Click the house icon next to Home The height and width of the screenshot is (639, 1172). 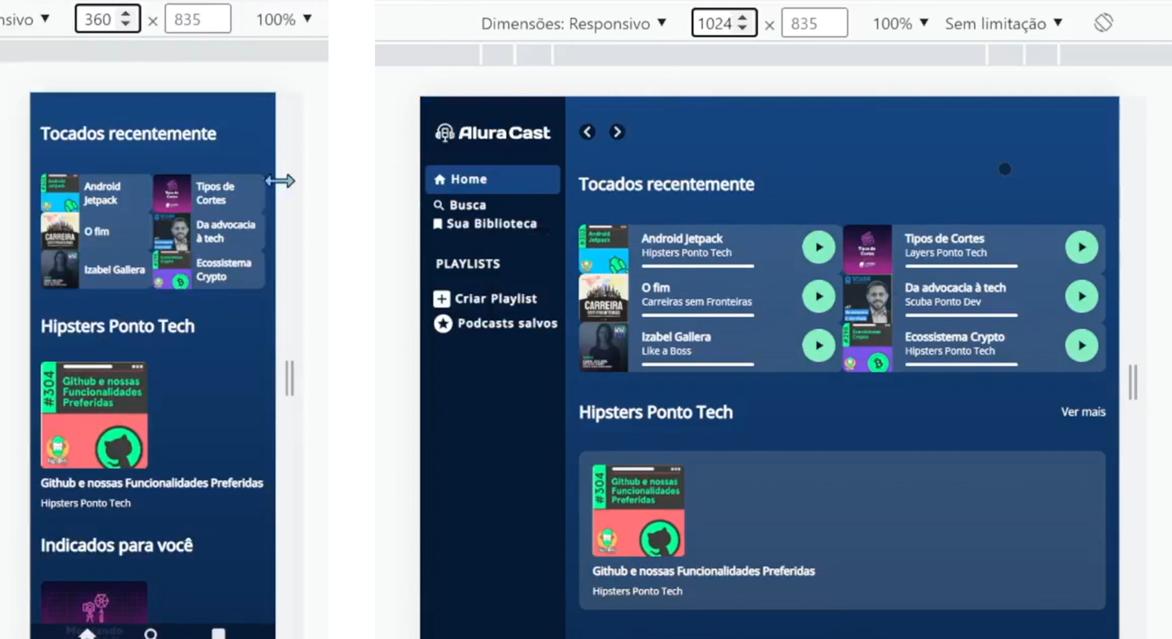440,180
